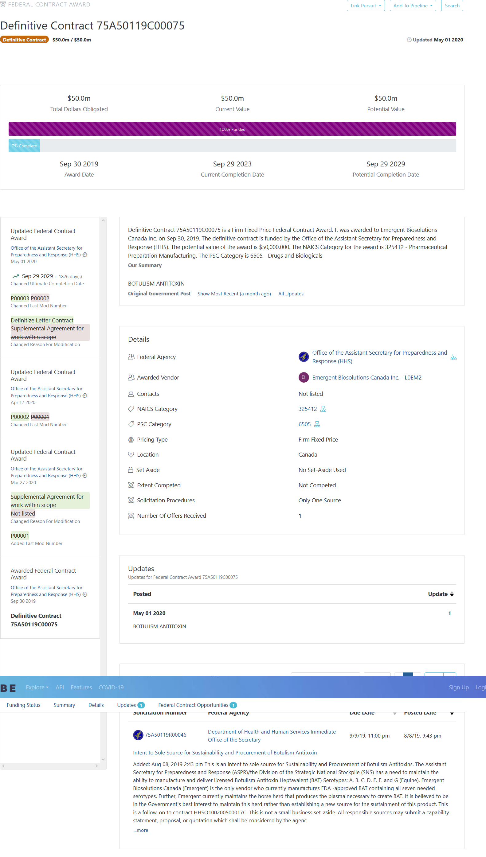Sort opportunities by Posted Date arrow
Screen dimensions: 486x857
(452, 714)
